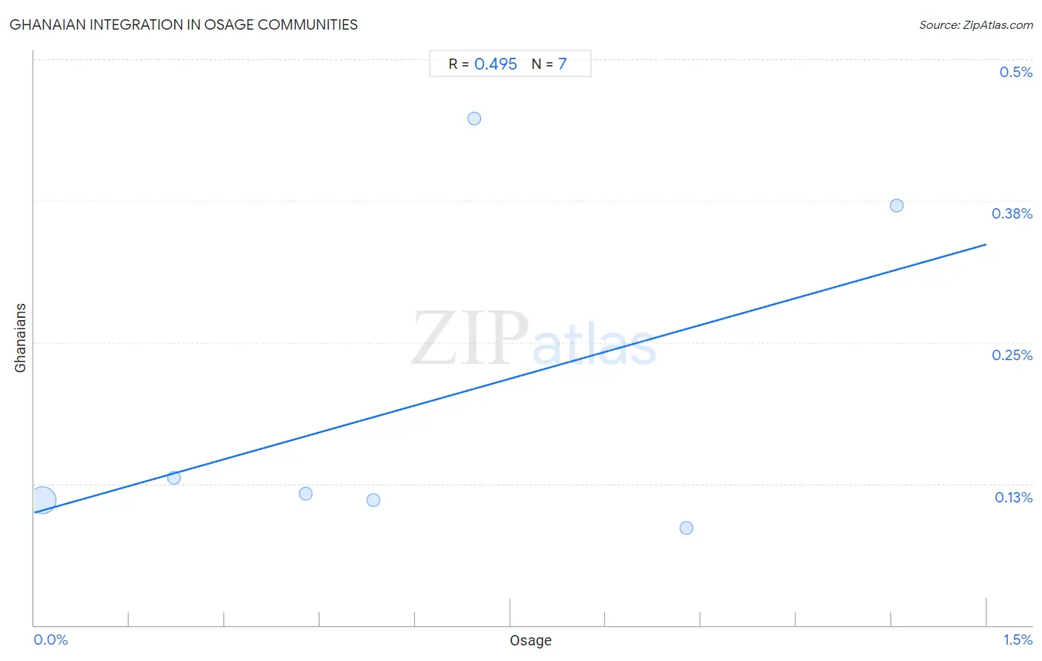
Task: Click the highest data point near 0.45%
Action: point(474,119)
